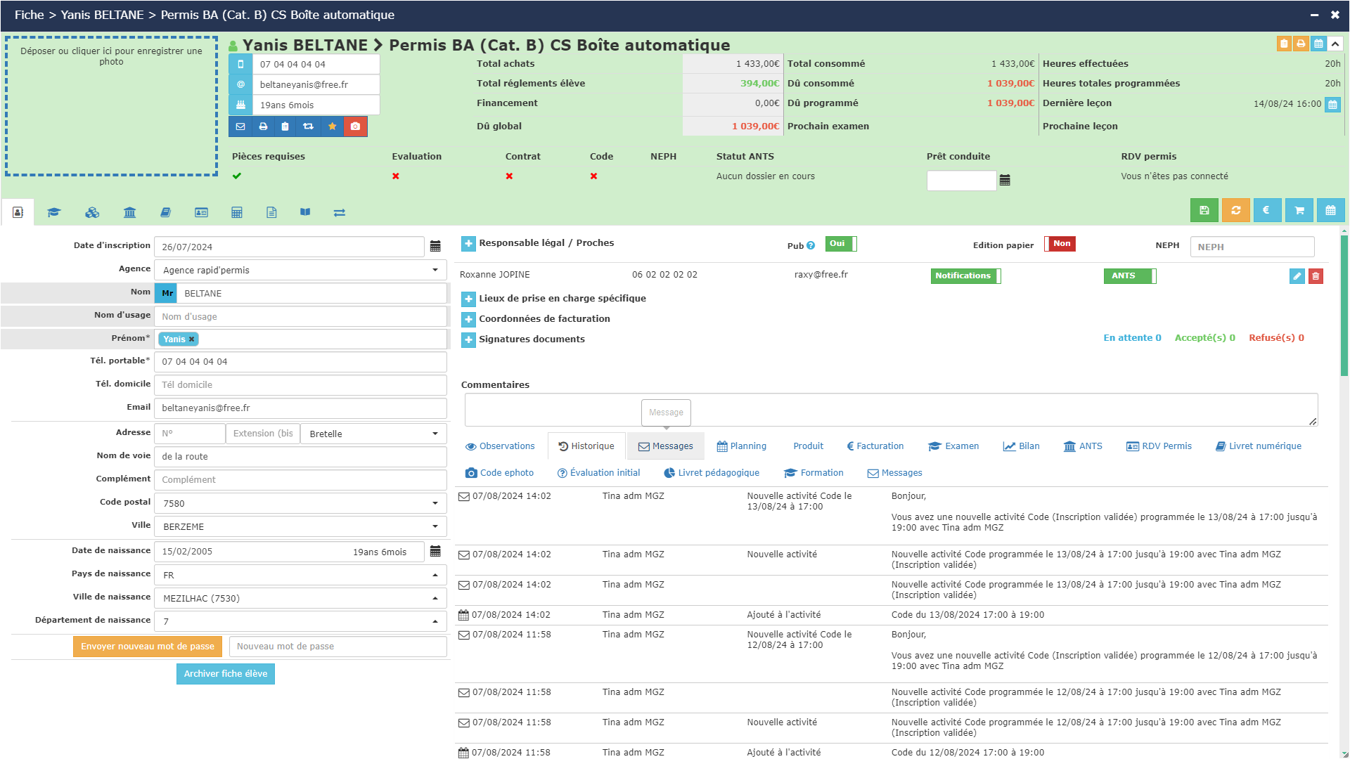Expand Coordonnées de facturation section
1350x759 pixels.
[x=468, y=319]
